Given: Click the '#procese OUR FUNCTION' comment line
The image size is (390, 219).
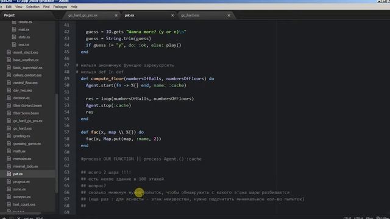Looking at the screenshot, I should 141,159.
